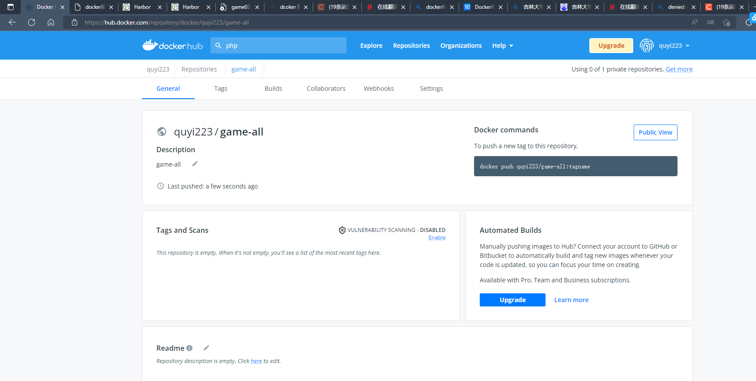Click the 'This repository is empty' message
Image resolution: width=756 pixels, height=381 pixels.
[268, 253]
